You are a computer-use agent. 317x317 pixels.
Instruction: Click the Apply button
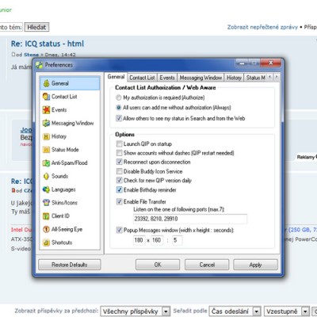point(255,265)
